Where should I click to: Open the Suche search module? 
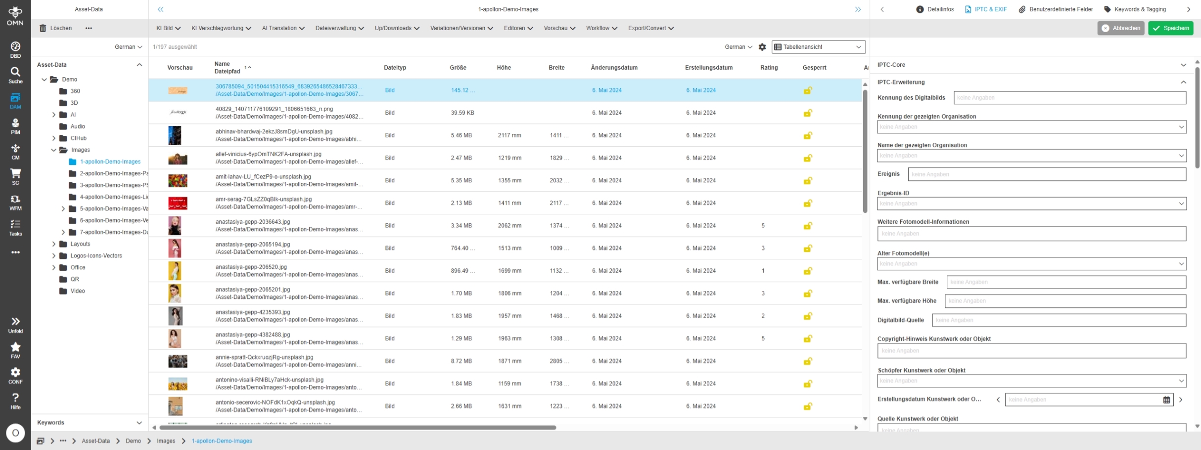pos(15,75)
